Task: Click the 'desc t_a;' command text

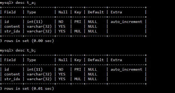Action: (x=26, y=3)
